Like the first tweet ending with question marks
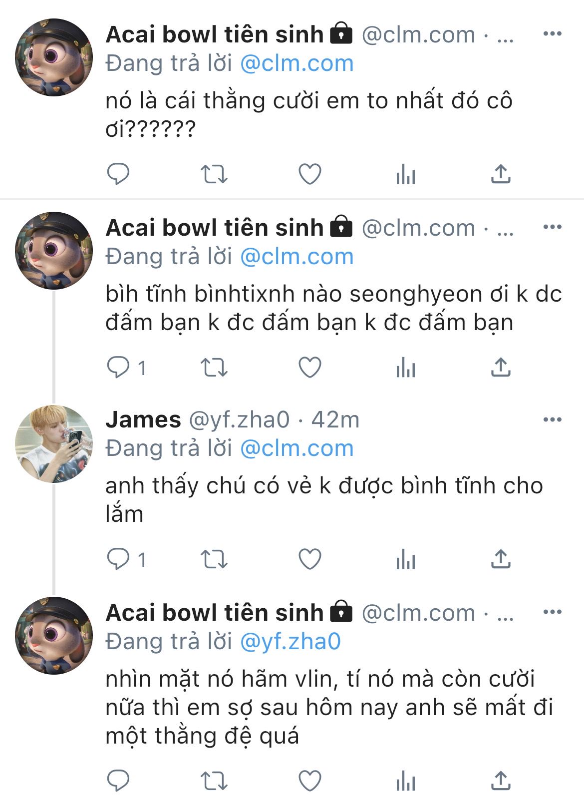584x804 pixels. point(309,174)
